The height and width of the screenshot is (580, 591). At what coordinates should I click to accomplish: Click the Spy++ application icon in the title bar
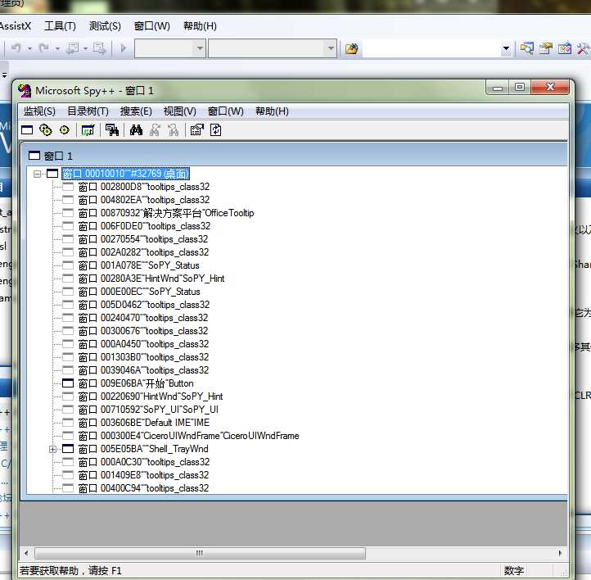click(x=25, y=91)
